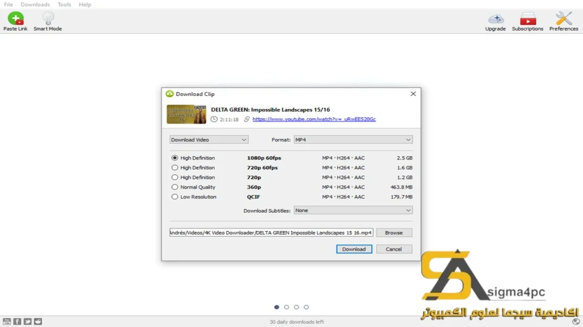
Task: Open the YouTube social icon in status bar
Action: 7,321
